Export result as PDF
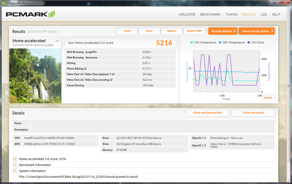Viewport: 292px width, 184px height. 194,31
